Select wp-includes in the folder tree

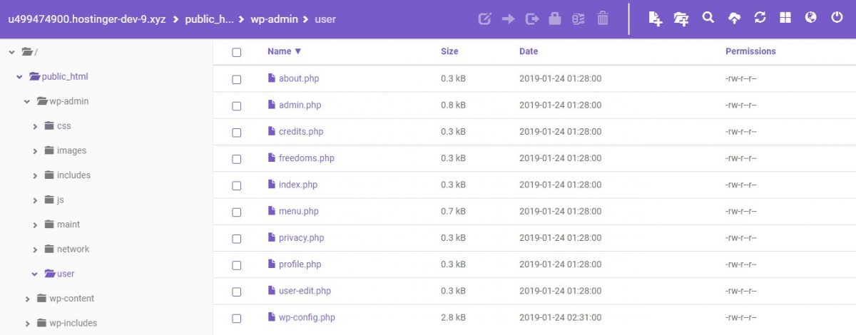[73, 323]
